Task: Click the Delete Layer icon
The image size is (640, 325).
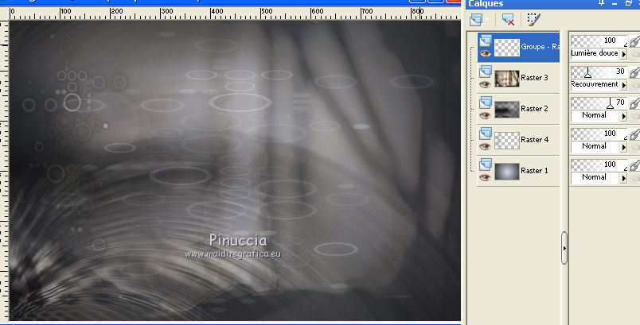Action: 508,20
